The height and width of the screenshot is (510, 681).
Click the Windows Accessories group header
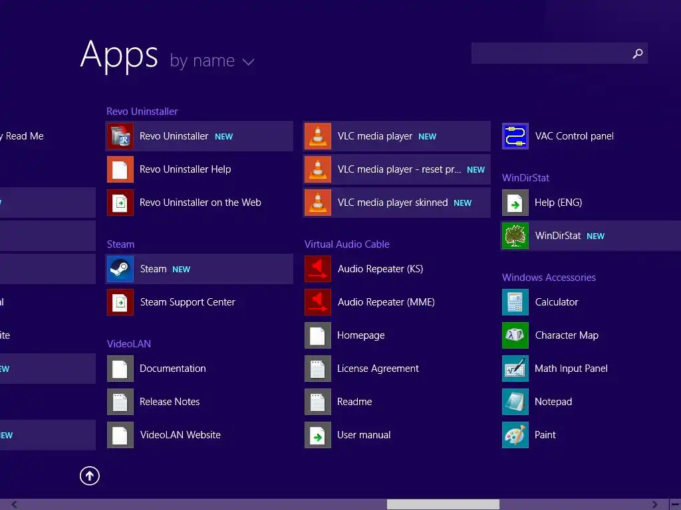[549, 278]
